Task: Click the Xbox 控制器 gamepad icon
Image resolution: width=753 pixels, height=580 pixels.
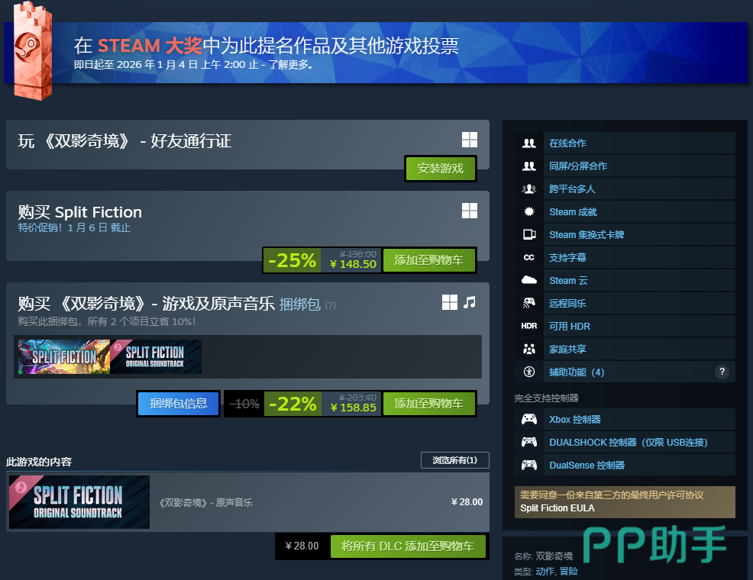Action: point(528,419)
